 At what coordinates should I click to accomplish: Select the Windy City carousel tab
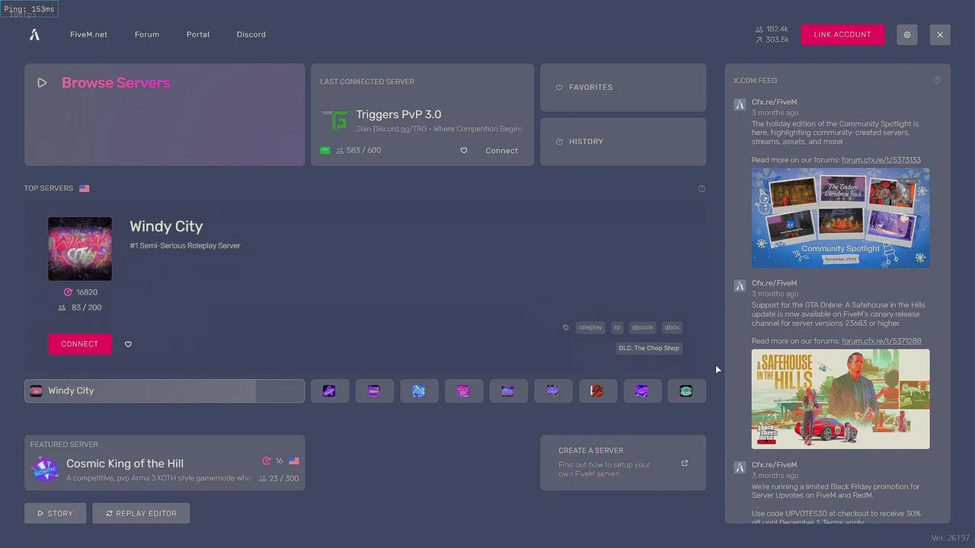click(165, 390)
